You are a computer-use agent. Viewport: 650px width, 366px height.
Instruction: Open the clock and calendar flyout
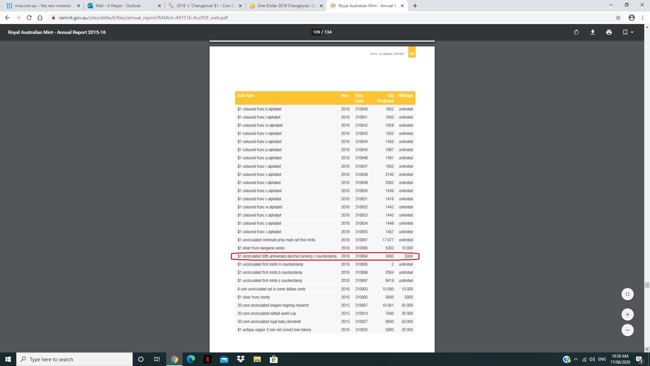pos(620,359)
